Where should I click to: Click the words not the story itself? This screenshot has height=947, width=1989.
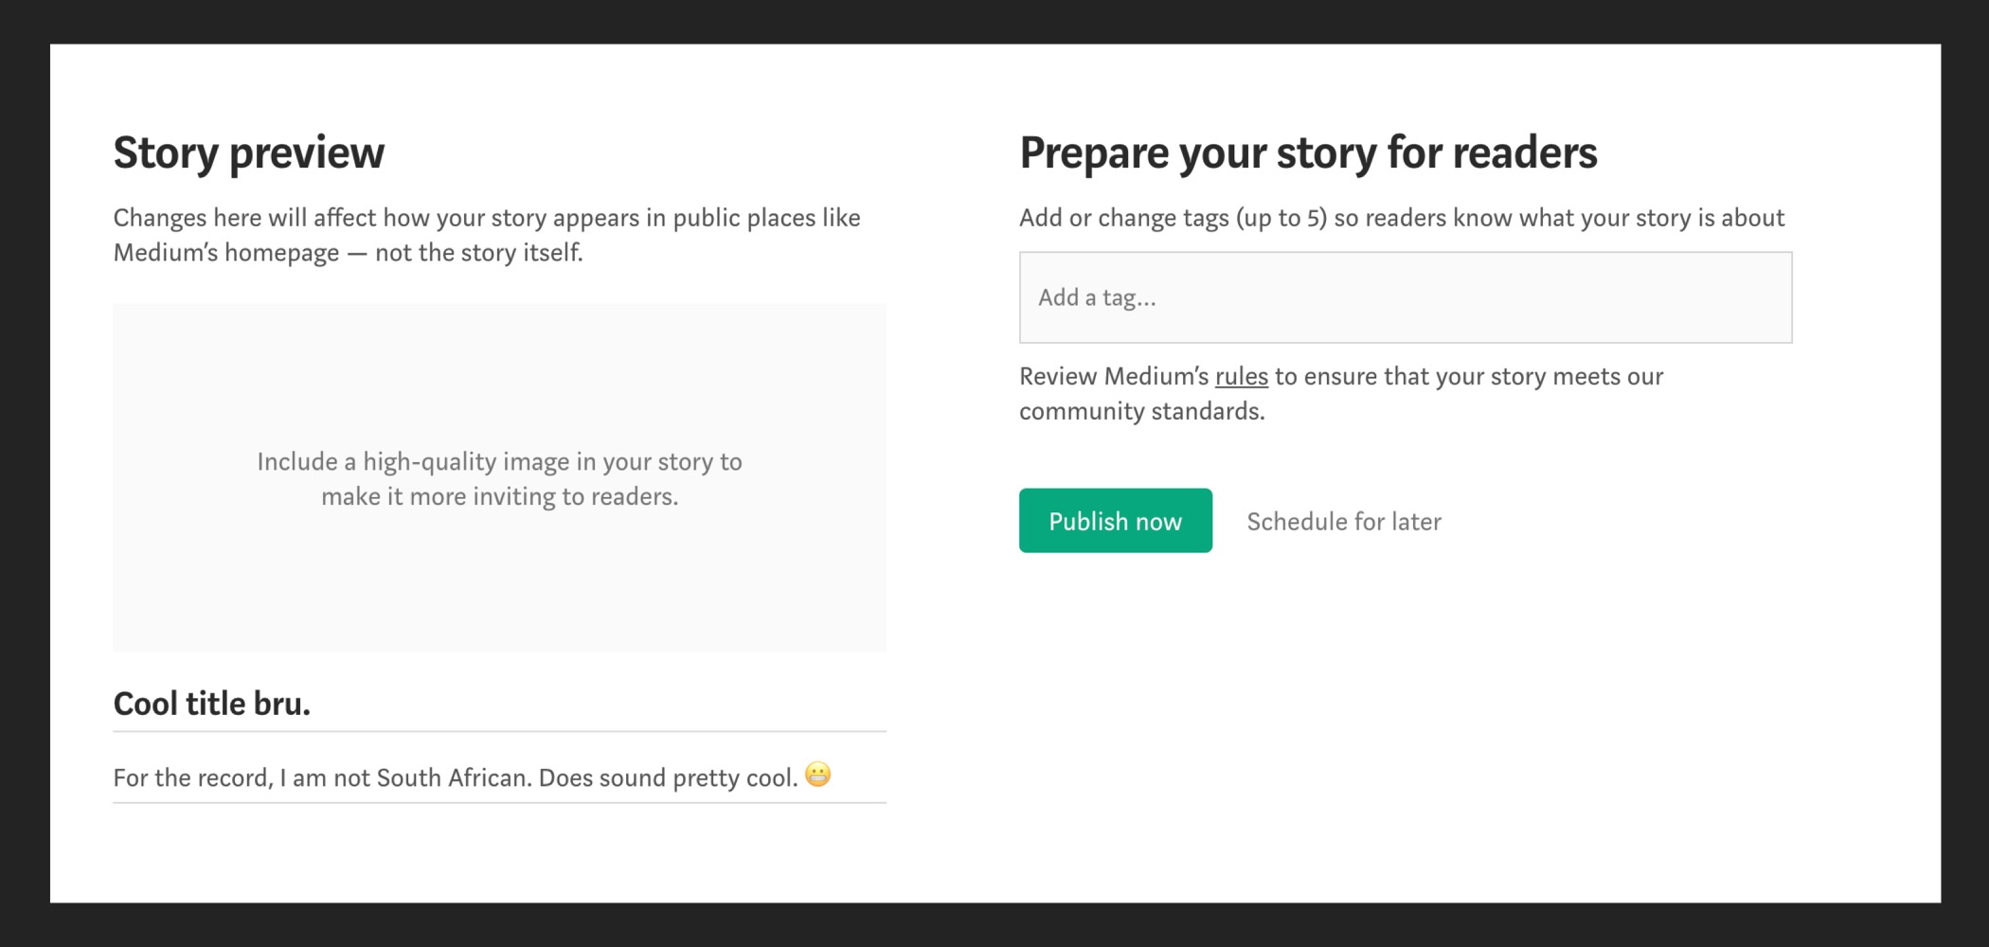pos(478,254)
